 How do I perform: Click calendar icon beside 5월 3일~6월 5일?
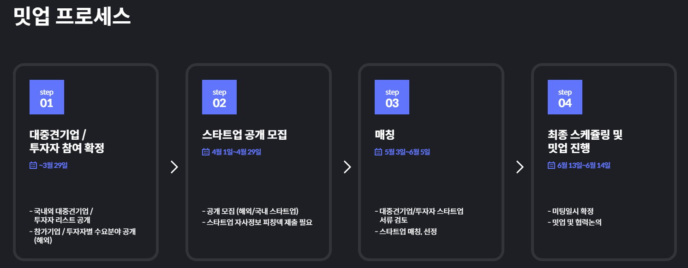point(378,152)
